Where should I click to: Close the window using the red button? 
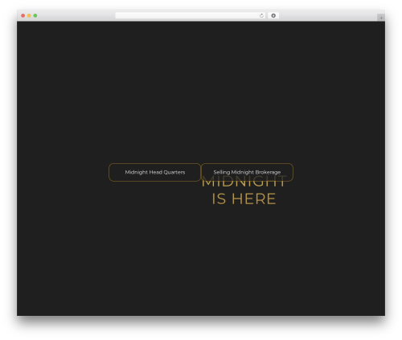point(23,15)
